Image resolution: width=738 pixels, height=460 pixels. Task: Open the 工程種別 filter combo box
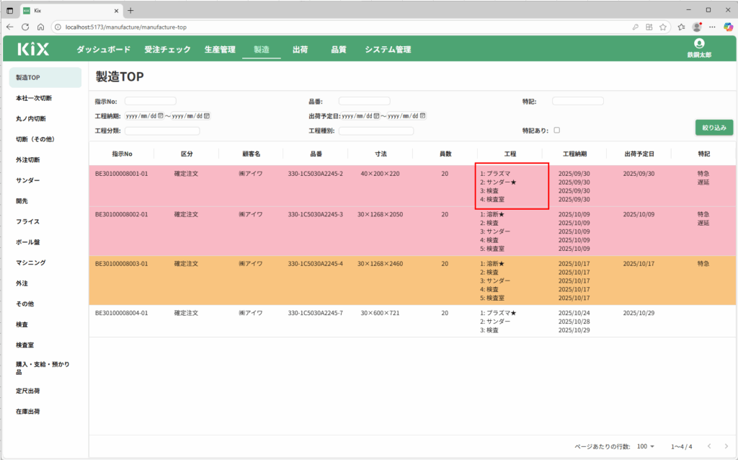pyautogui.click(x=375, y=131)
